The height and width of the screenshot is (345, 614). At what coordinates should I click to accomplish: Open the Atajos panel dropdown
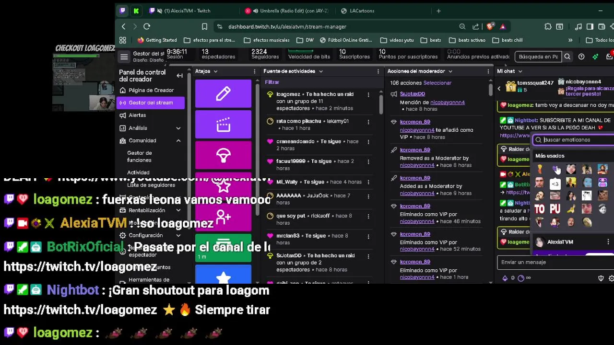point(215,71)
